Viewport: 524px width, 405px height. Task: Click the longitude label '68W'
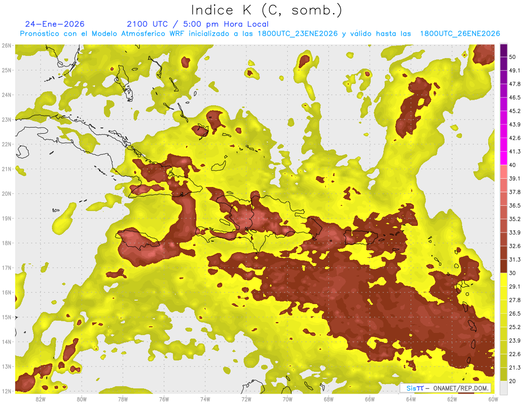(x=328, y=399)
